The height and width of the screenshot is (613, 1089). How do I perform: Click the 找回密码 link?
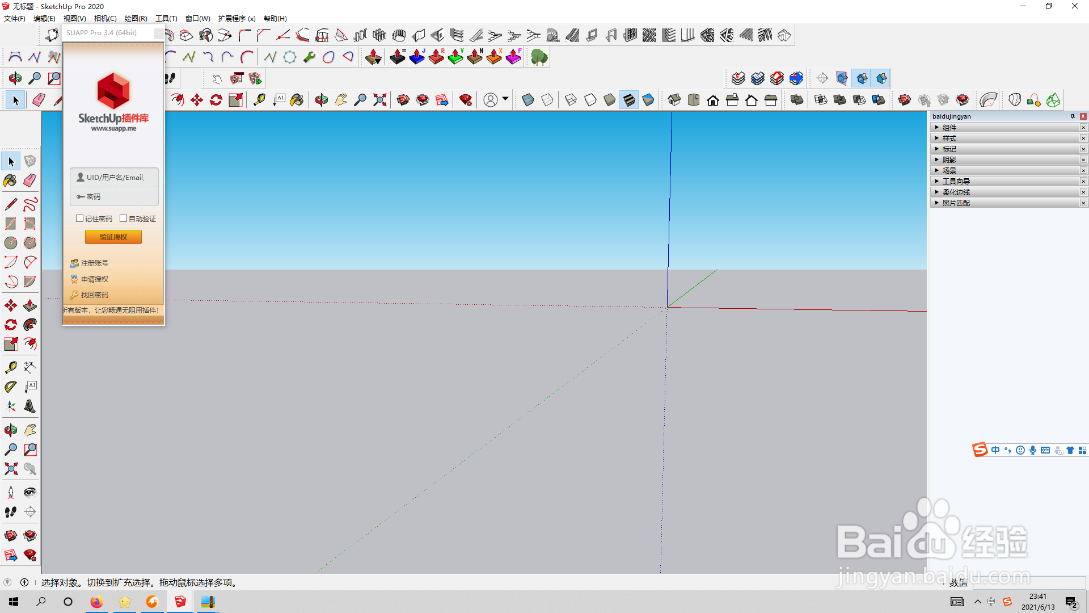(x=94, y=295)
